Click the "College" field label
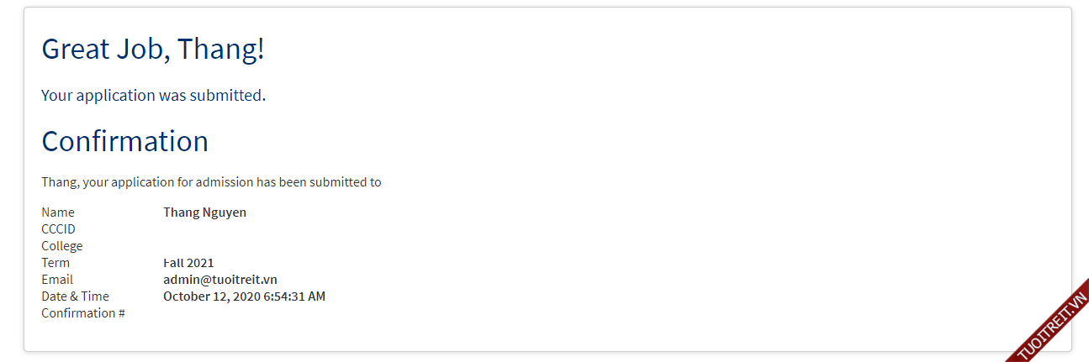 (62, 246)
